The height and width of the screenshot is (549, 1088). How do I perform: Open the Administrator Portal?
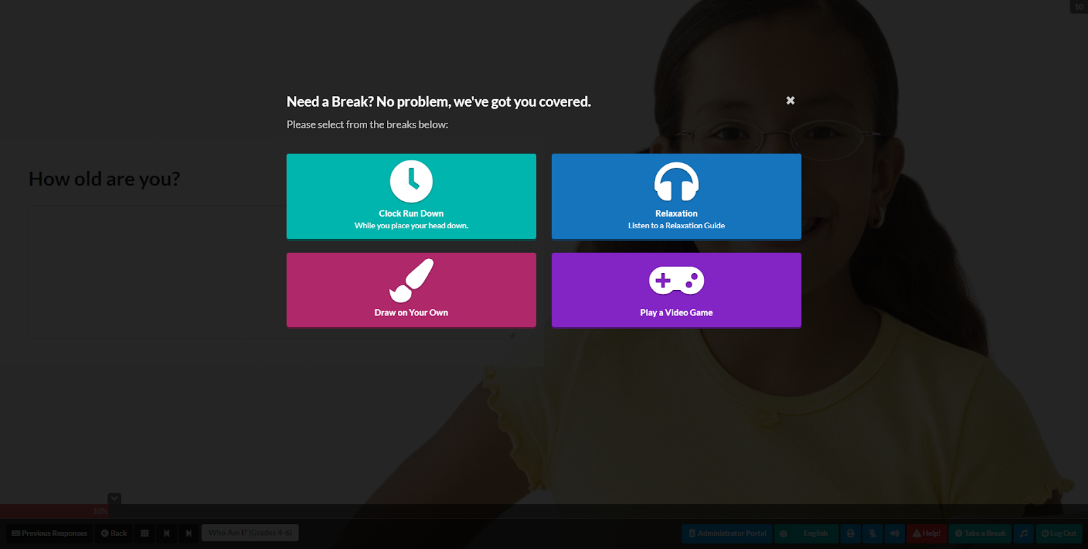point(727,533)
